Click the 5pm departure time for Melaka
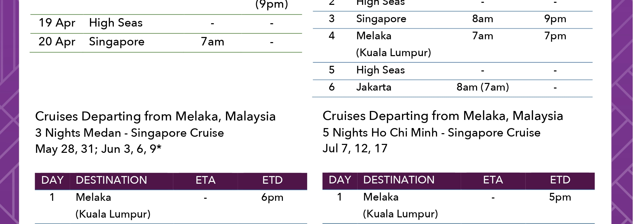634x224 pixels. click(x=560, y=197)
